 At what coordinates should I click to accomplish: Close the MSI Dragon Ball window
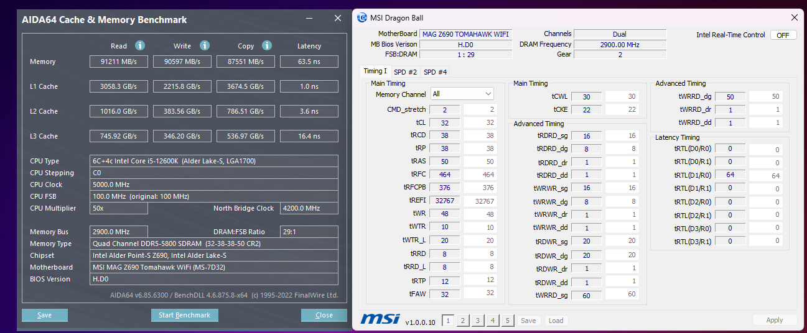pyautogui.click(x=794, y=17)
